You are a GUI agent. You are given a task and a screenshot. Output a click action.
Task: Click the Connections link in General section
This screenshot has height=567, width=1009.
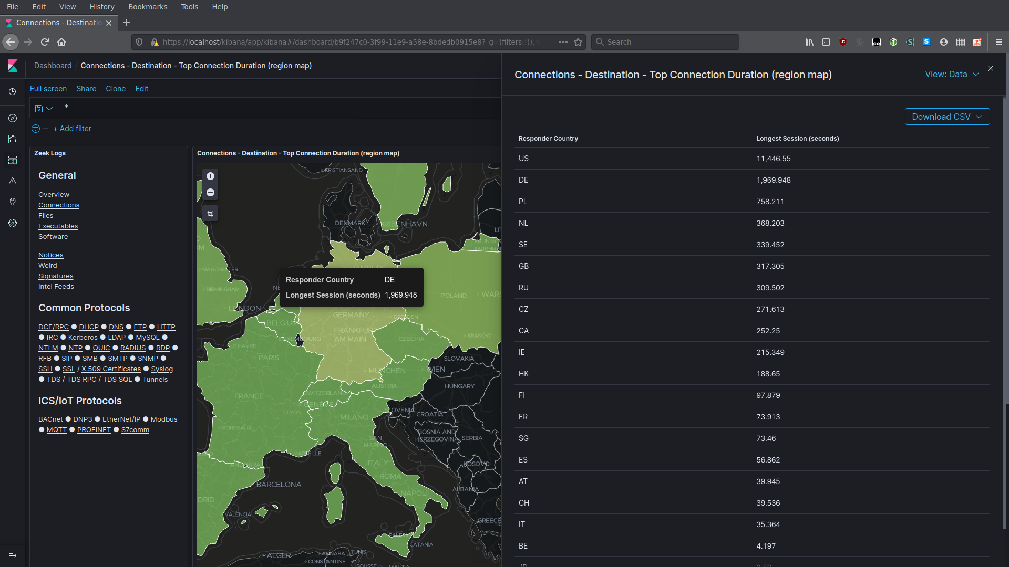[x=59, y=205]
